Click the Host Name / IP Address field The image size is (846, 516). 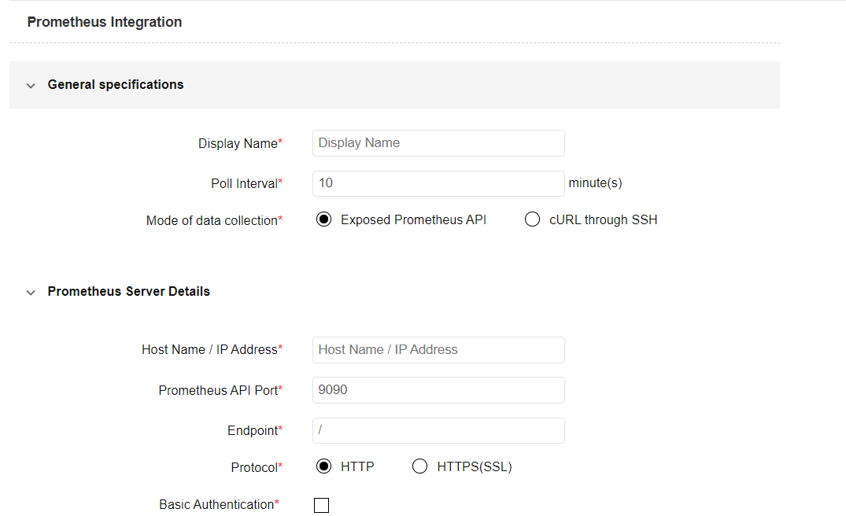click(438, 349)
